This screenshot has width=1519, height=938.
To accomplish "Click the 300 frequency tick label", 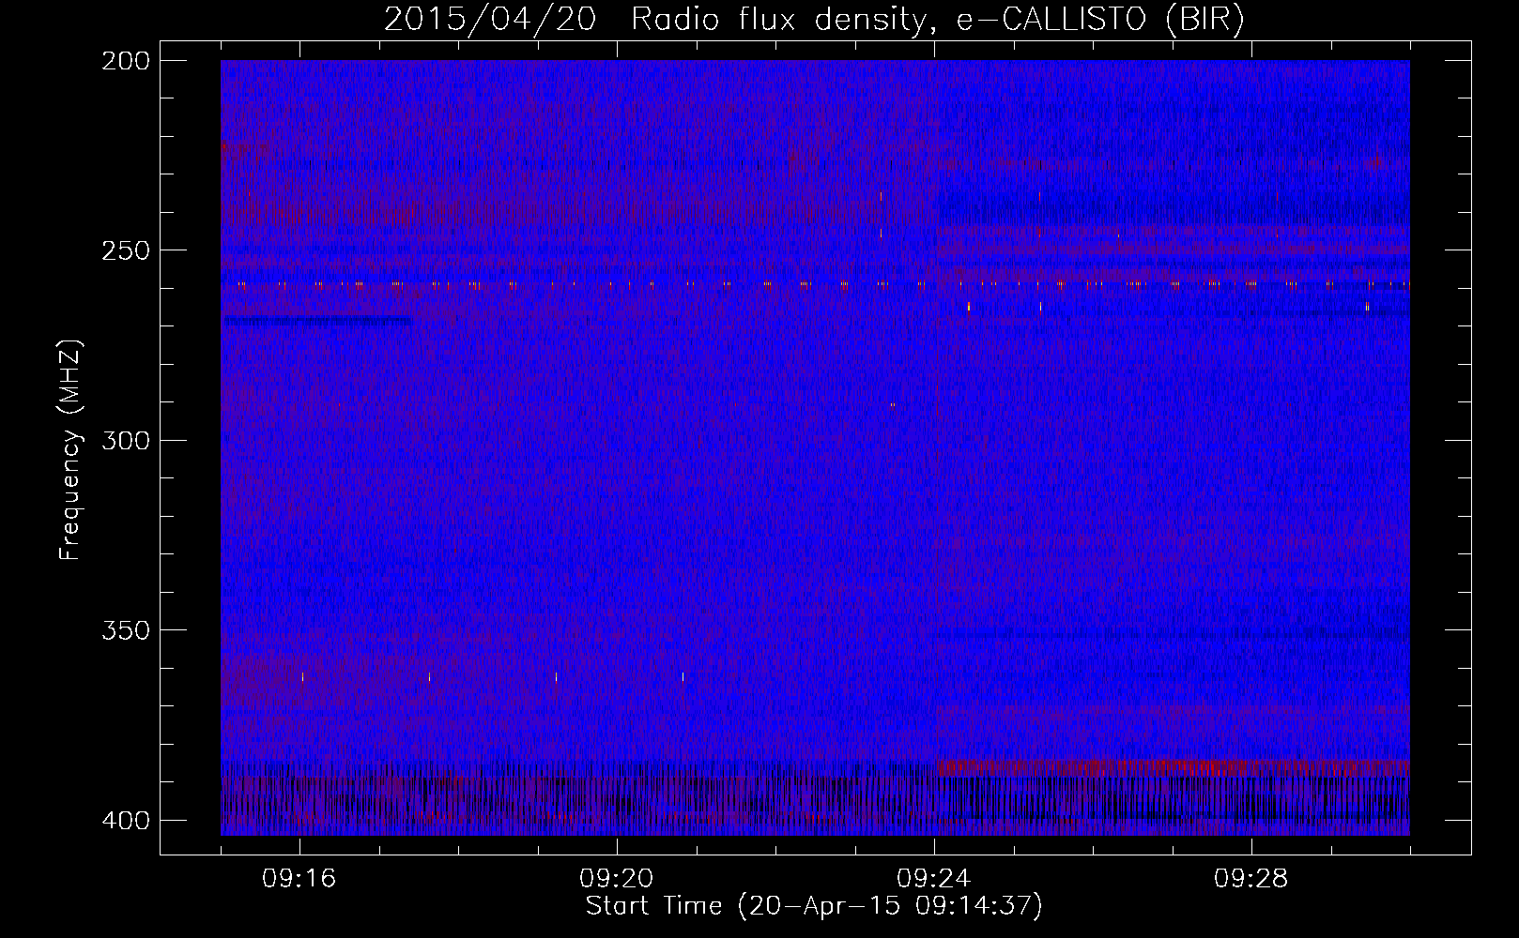I will tap(126, 441).
